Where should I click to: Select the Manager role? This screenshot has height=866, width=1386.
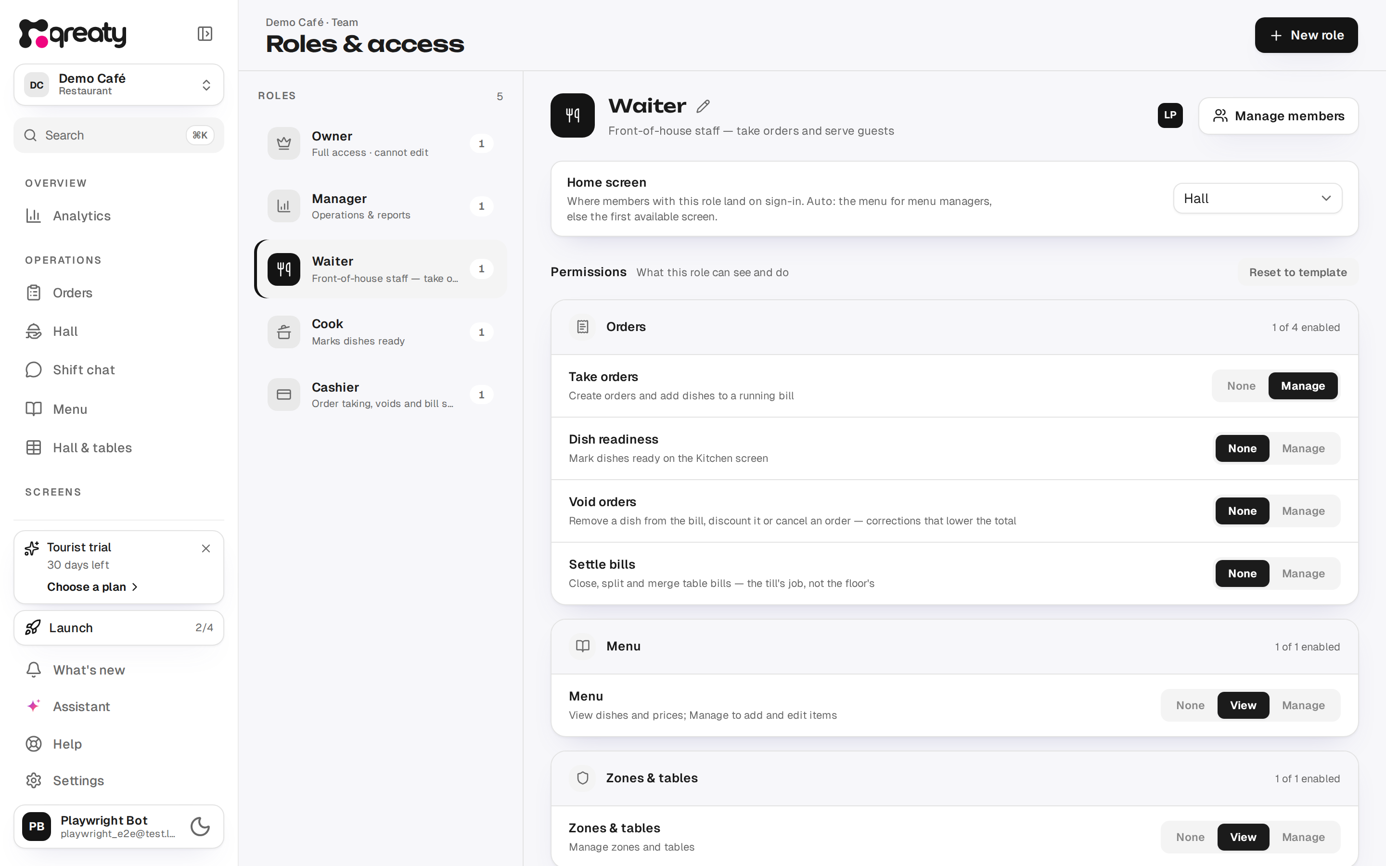381,205
